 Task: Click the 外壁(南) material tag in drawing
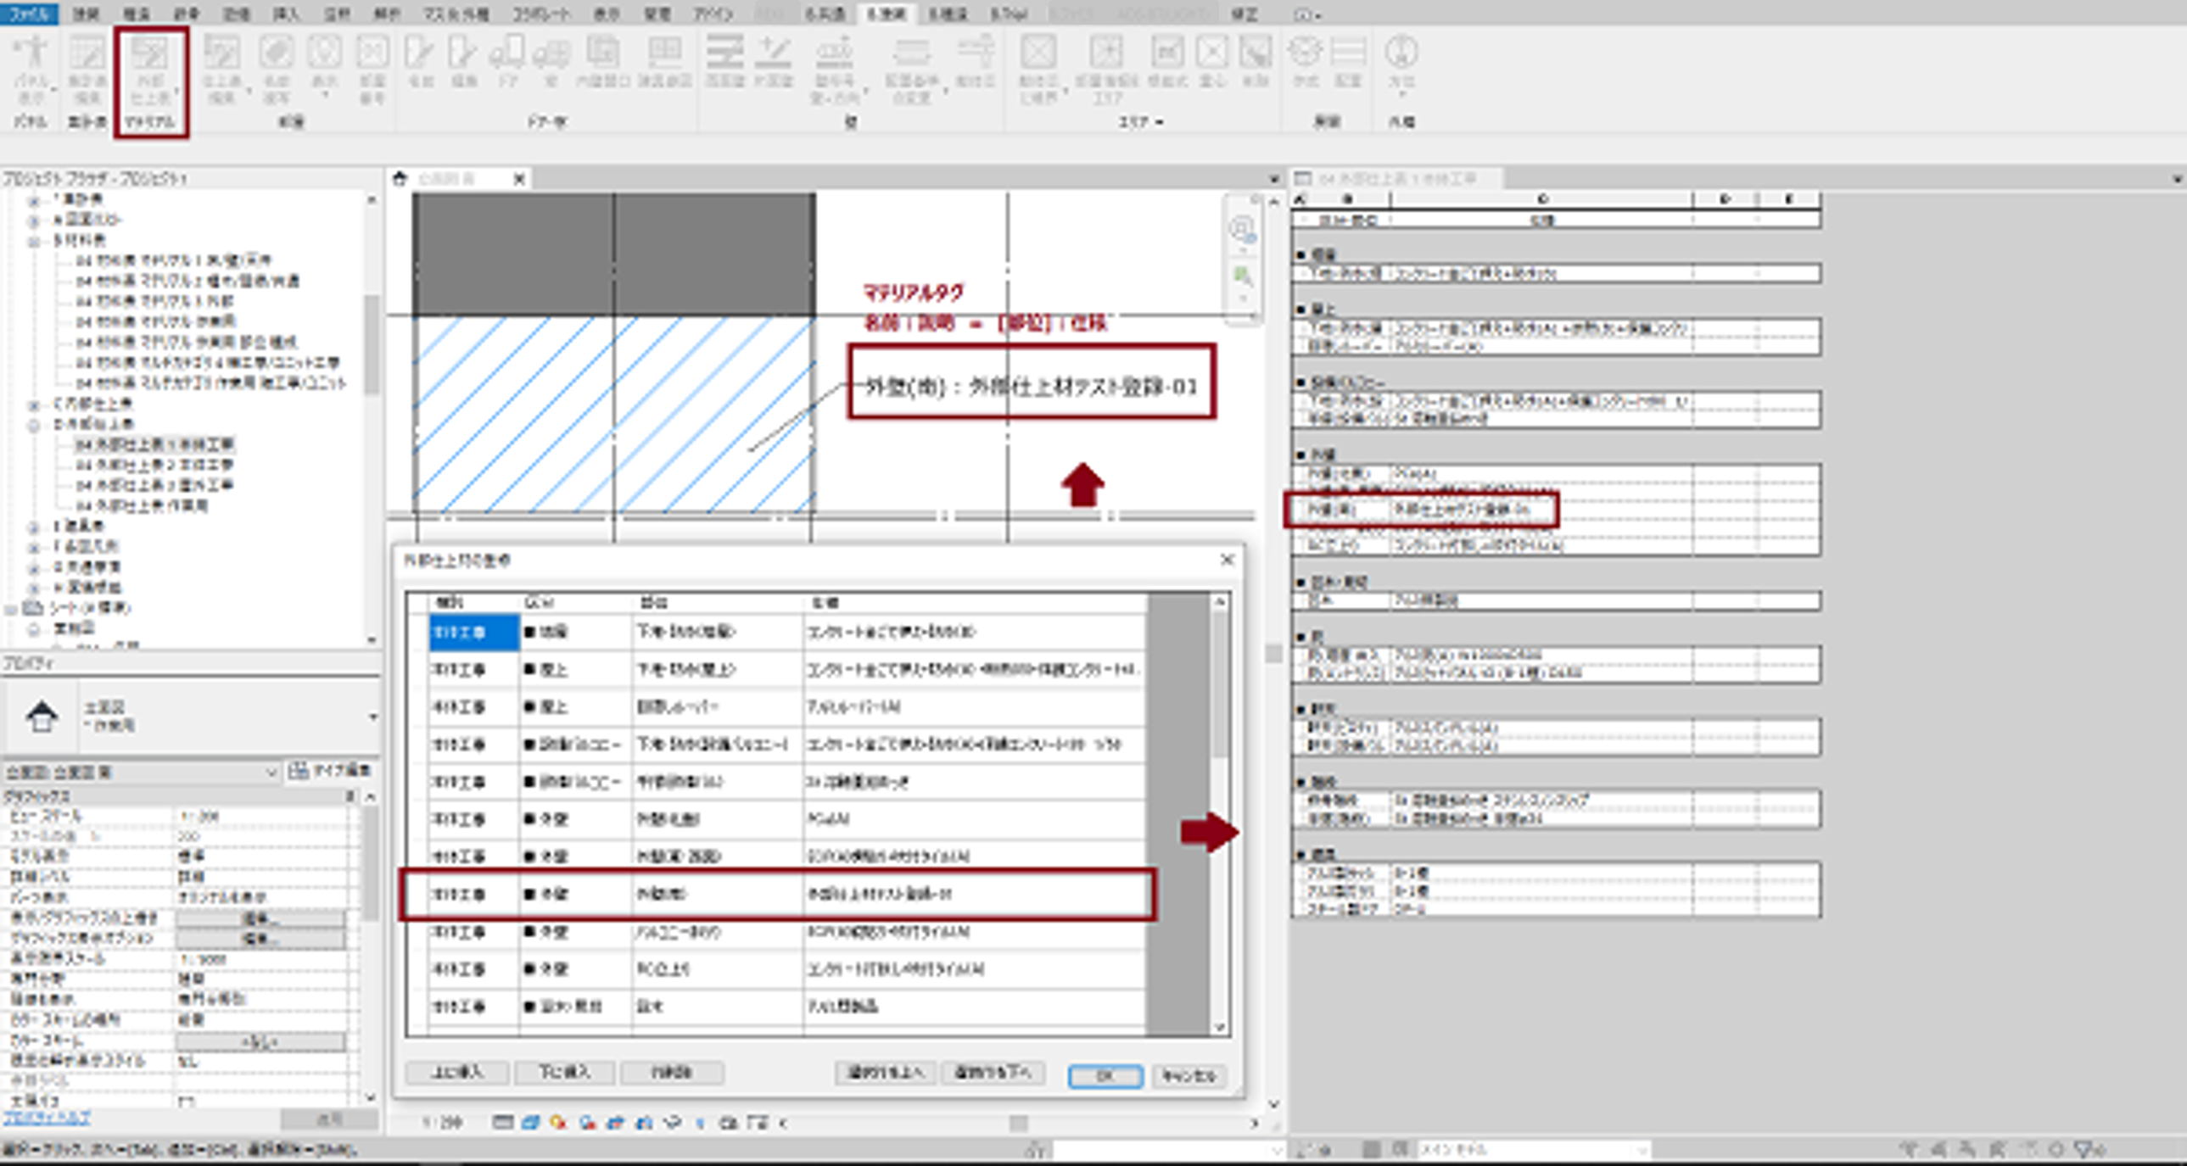point(1032,386)
